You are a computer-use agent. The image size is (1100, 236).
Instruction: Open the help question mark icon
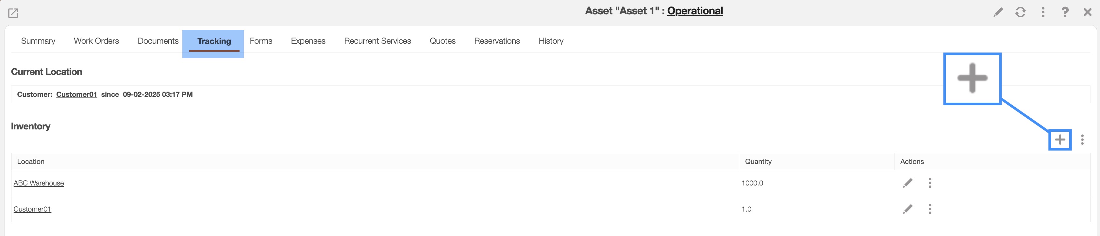1065,12
